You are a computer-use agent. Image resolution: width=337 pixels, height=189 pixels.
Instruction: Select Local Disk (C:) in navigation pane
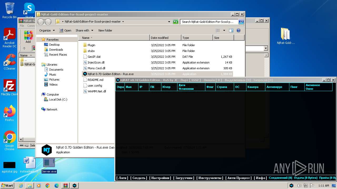(58, 99)
